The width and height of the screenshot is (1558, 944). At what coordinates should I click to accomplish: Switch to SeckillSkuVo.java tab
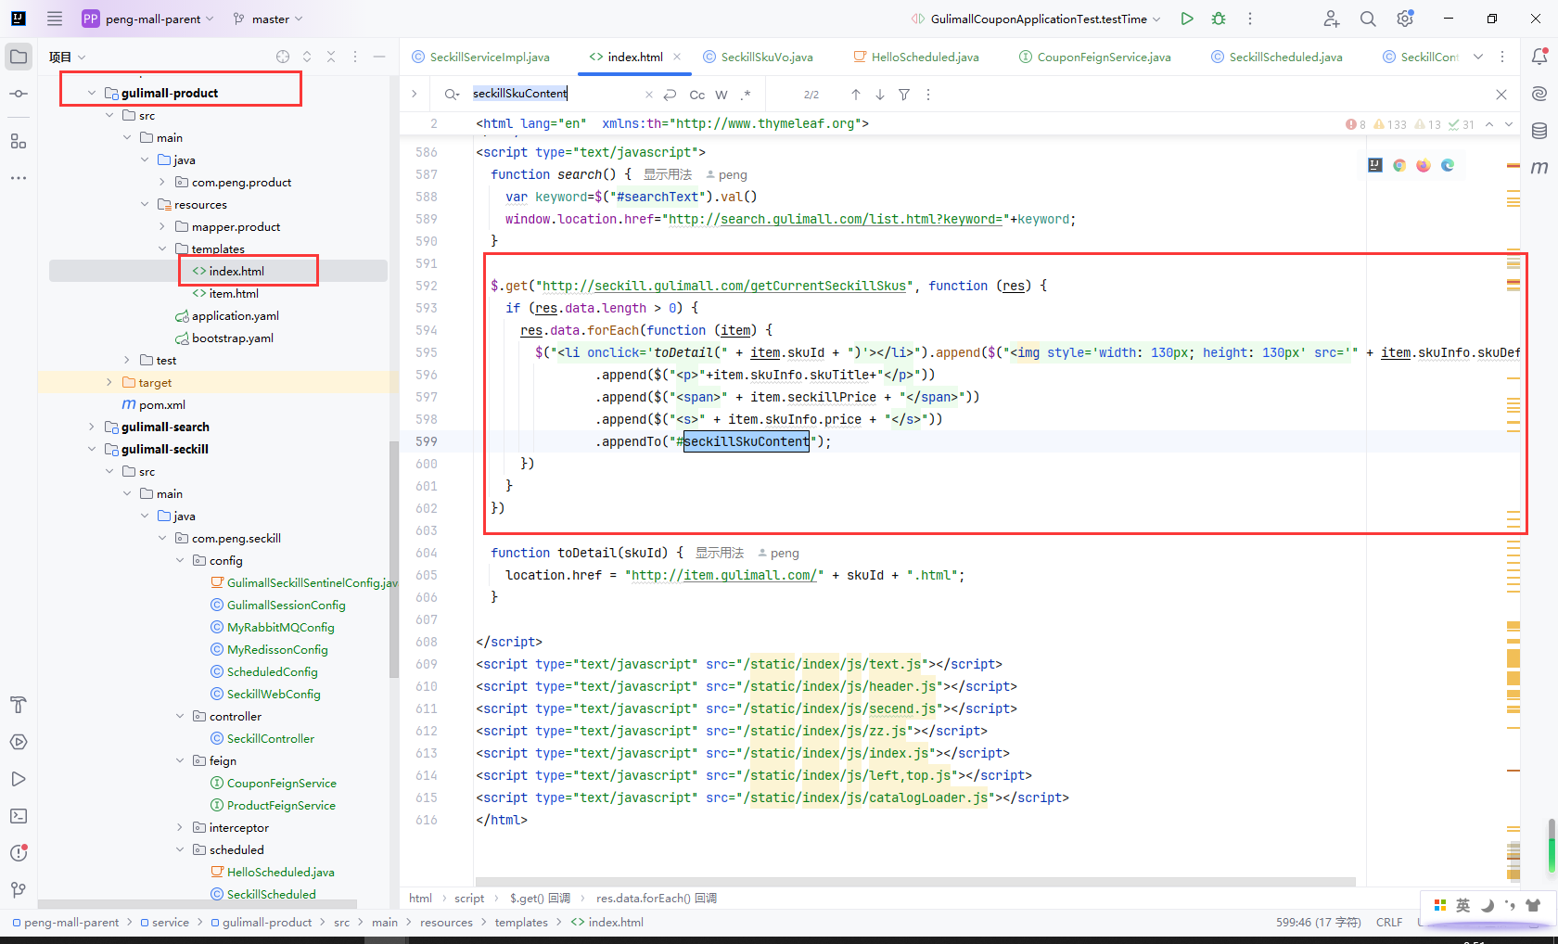759,57
